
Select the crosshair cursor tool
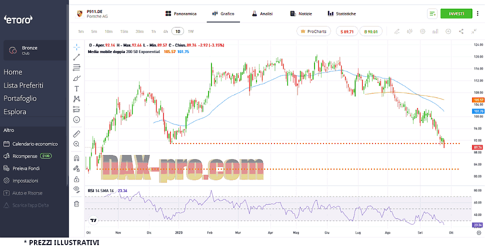coord(76,47)
